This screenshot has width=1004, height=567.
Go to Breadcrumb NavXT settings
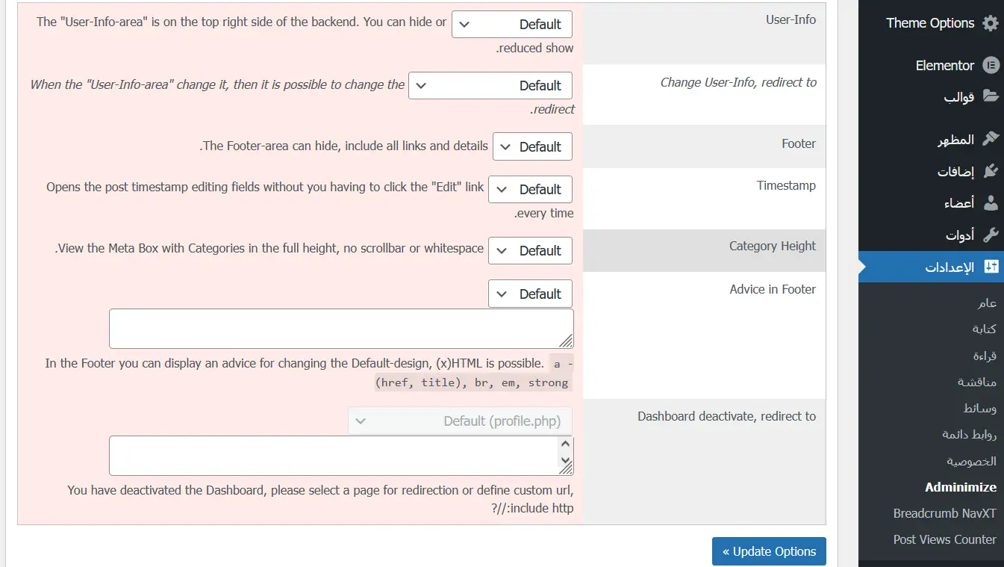pyautogui.click(x=944, y=514)
